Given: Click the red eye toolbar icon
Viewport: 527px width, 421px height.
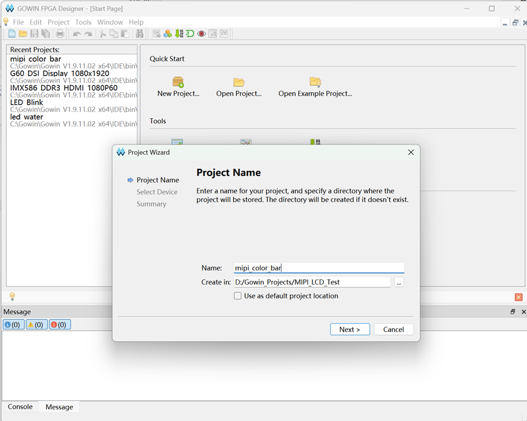Looking at the screenshot, I should [201, 34].
